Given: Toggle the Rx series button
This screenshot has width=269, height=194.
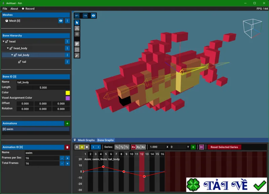Looking at the screenshot, I should [133, 147].
